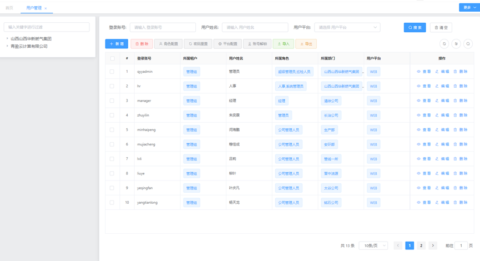
Task: Click the 导入 import button
Action: 284,44
